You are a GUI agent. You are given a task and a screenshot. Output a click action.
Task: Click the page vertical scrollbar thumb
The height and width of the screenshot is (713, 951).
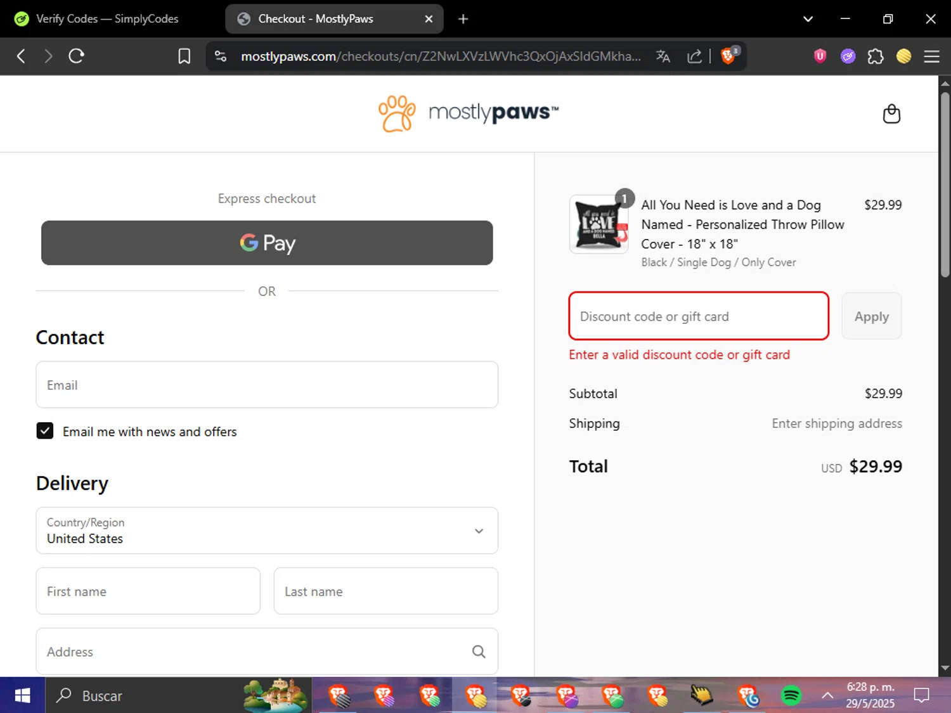click(x=945, y=184)
